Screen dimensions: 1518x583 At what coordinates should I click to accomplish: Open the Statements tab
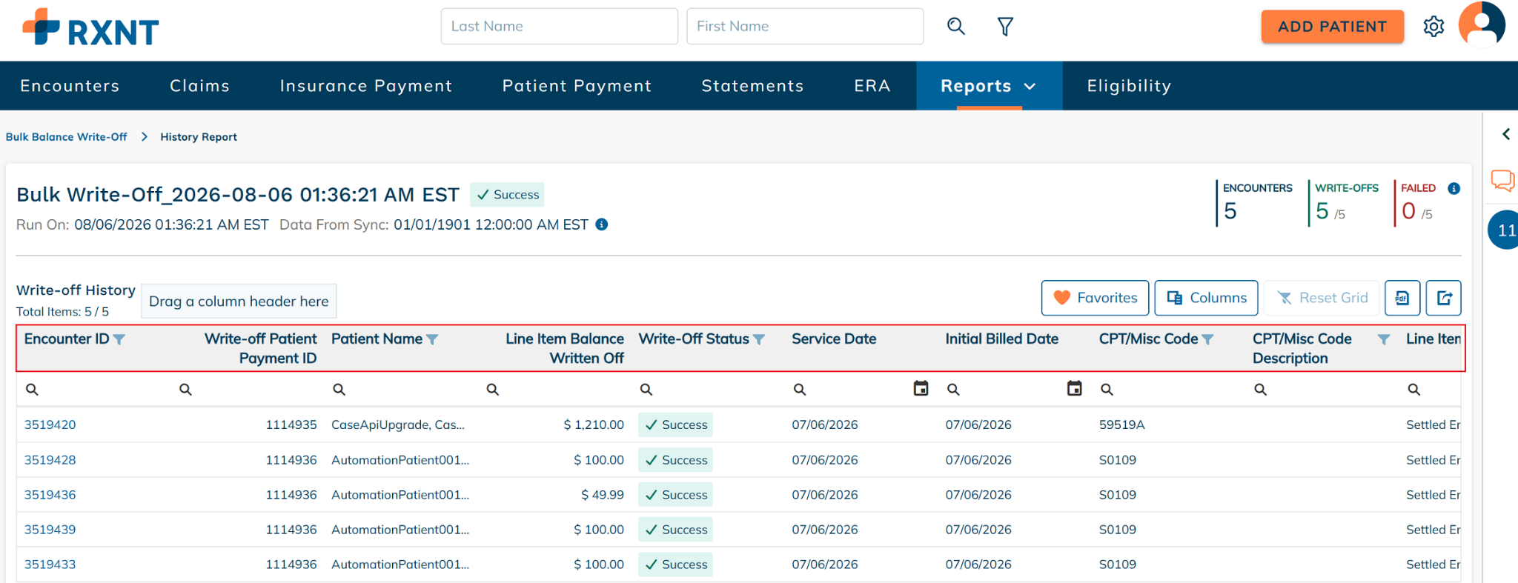point(752,86)
